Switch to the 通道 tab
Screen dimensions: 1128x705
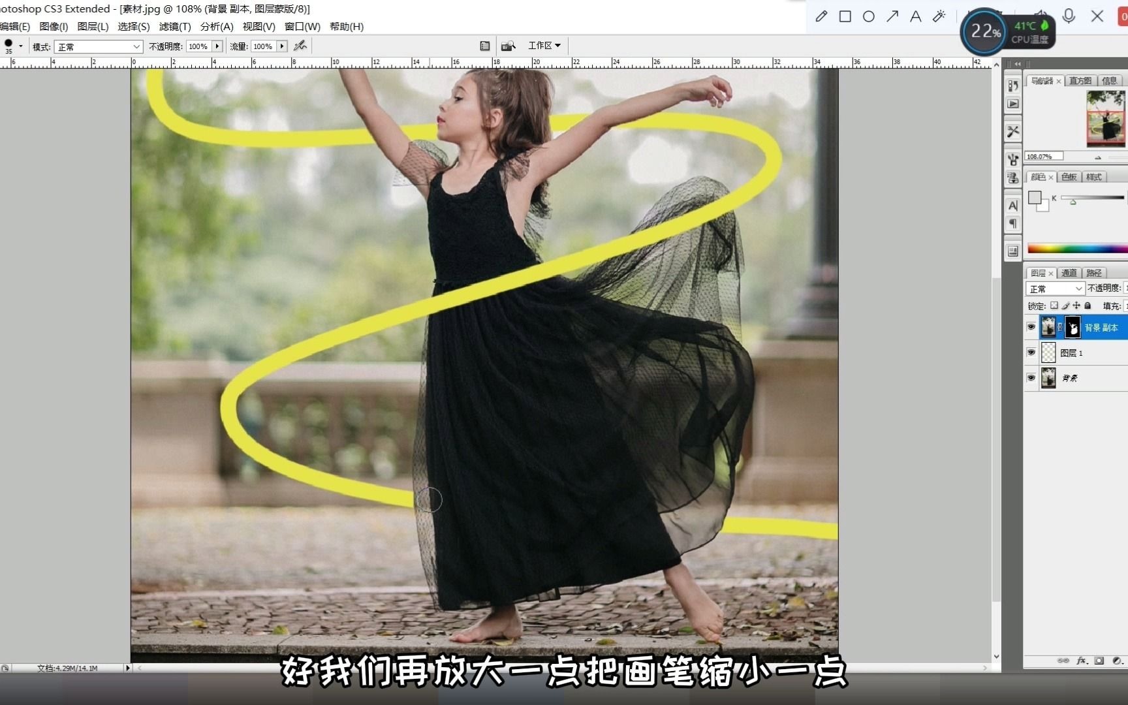tap(1069, 273)
